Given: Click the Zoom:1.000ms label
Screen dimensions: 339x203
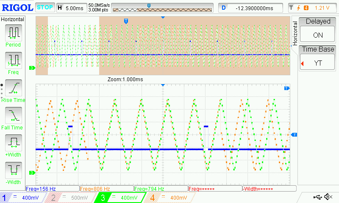Looking at the screenshot, I should pyautogui.click(x=125, y=80).
